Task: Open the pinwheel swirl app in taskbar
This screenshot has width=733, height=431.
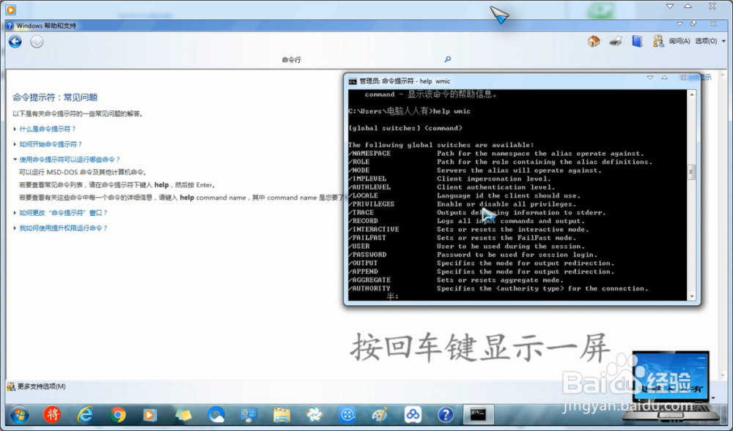Action: (314, 414)
